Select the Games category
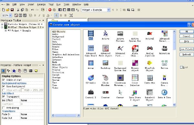The height and width of the screenshot is (125, 194). [x=55, y=52]
